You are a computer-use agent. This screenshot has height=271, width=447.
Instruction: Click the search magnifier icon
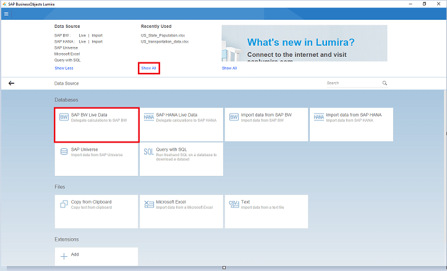coord(385,83)
